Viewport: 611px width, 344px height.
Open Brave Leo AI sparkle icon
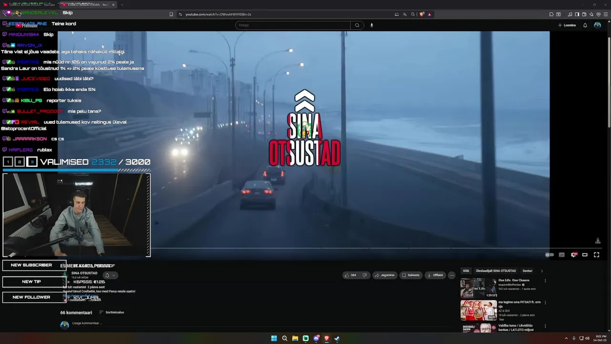(591, 14)
